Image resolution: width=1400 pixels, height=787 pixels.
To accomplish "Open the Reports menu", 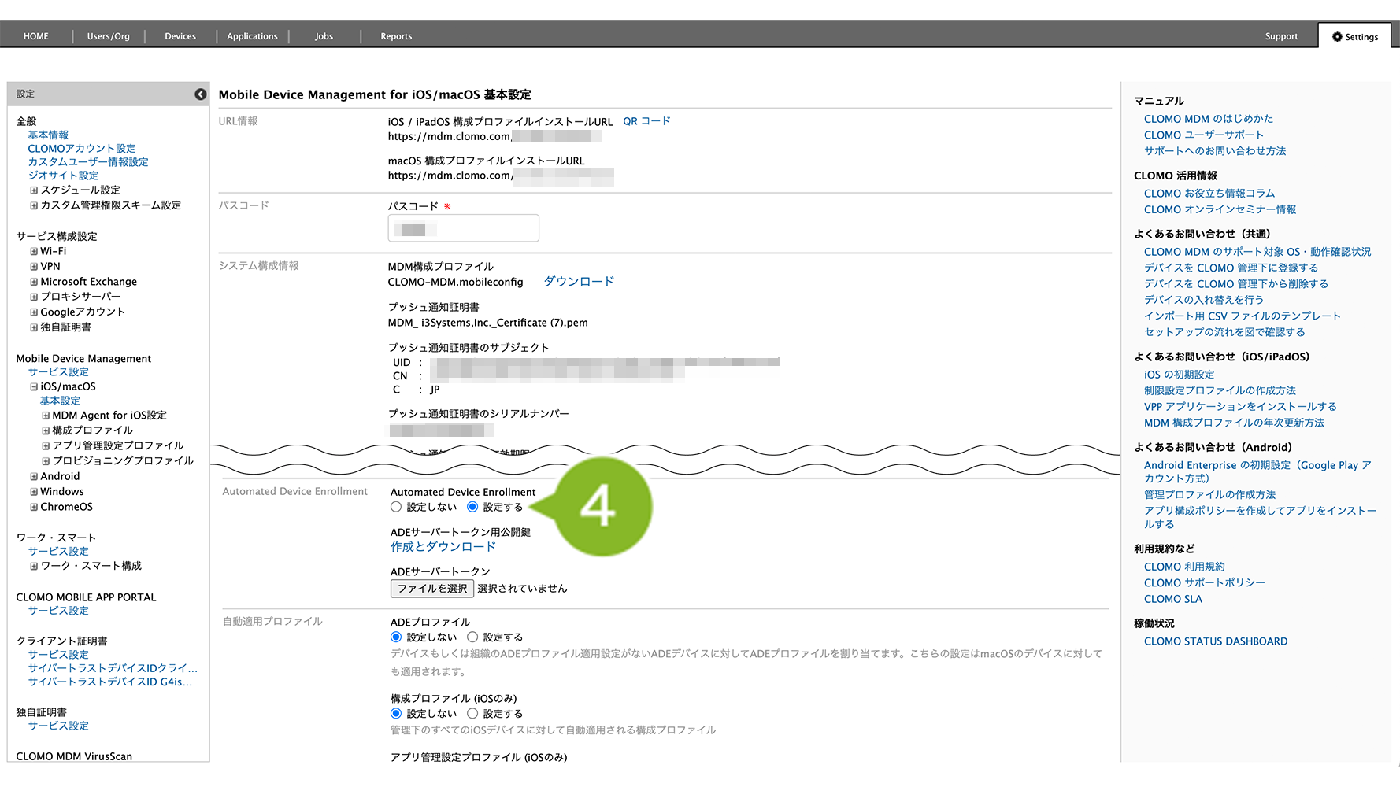I will [396, 36].
